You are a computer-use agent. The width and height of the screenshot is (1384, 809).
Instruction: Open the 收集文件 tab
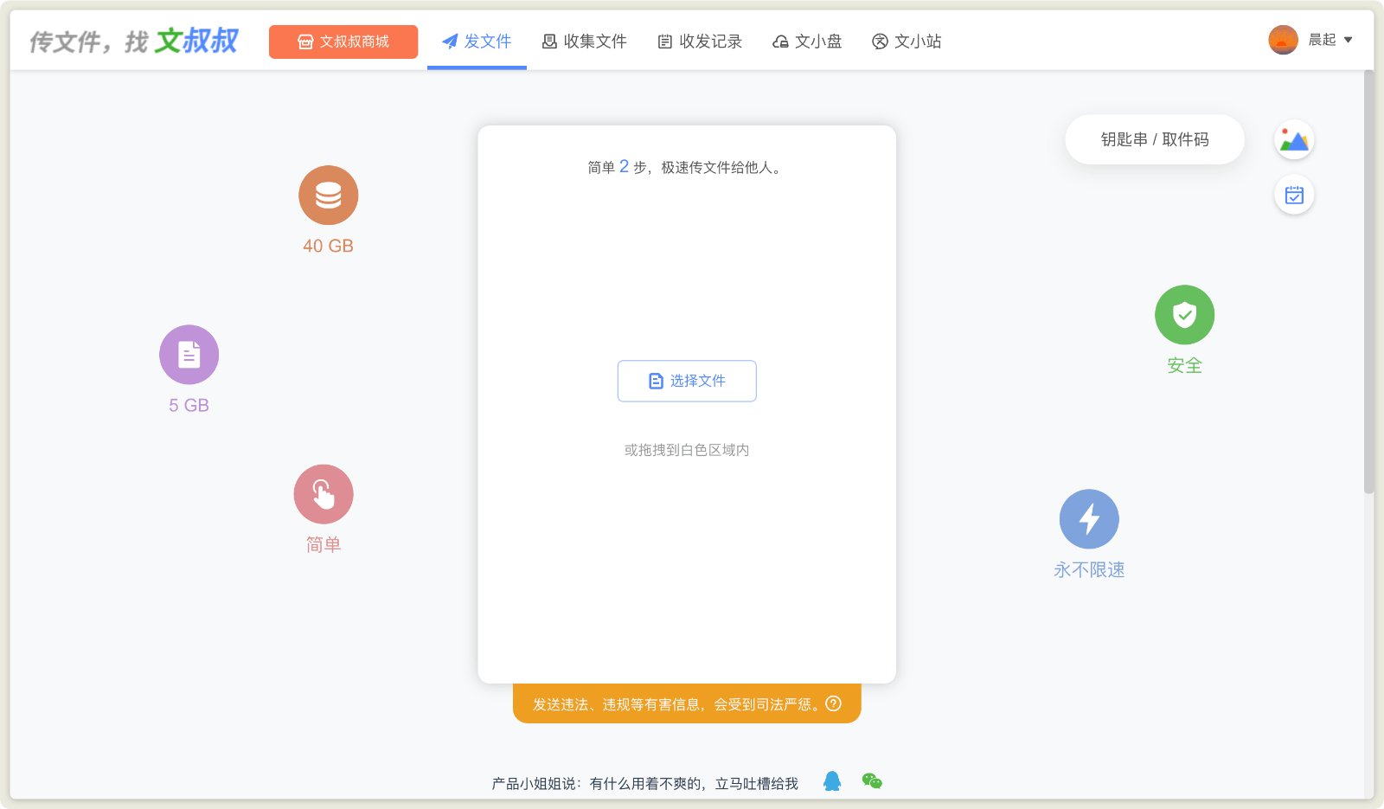coord(584,42)
